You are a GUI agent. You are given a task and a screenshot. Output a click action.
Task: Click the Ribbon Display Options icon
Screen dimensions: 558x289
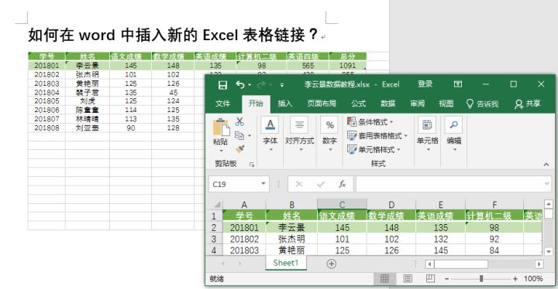[458, 84]
